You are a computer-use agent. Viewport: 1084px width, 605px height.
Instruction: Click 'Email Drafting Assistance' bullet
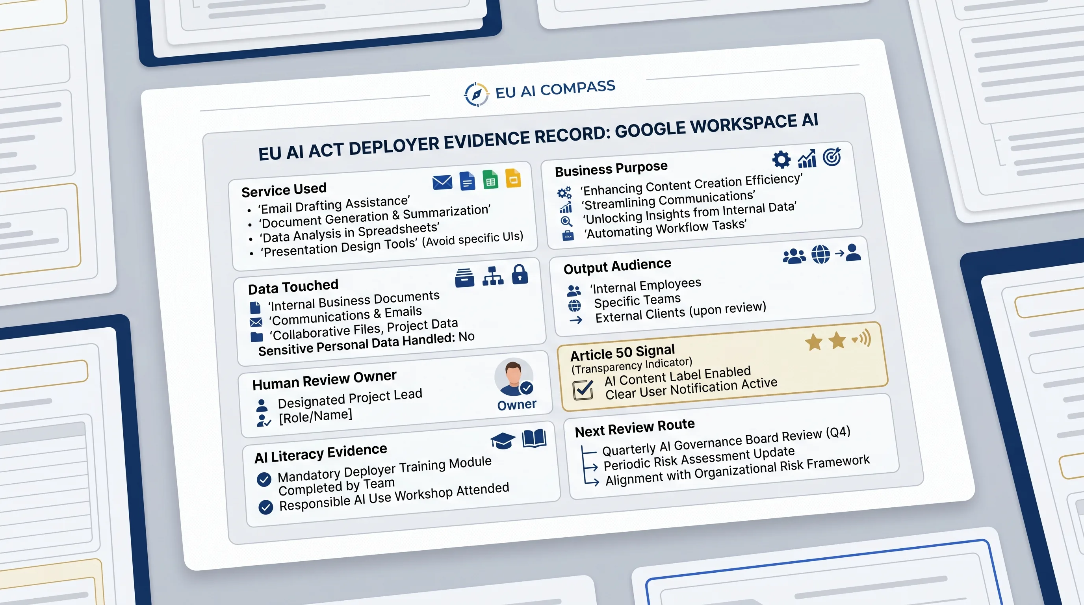[x=334, y=205]
